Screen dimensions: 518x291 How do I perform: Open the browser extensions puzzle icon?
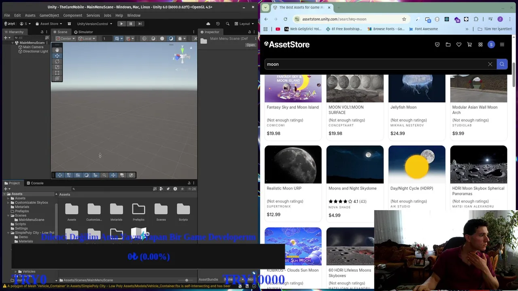tap(476, 19)
